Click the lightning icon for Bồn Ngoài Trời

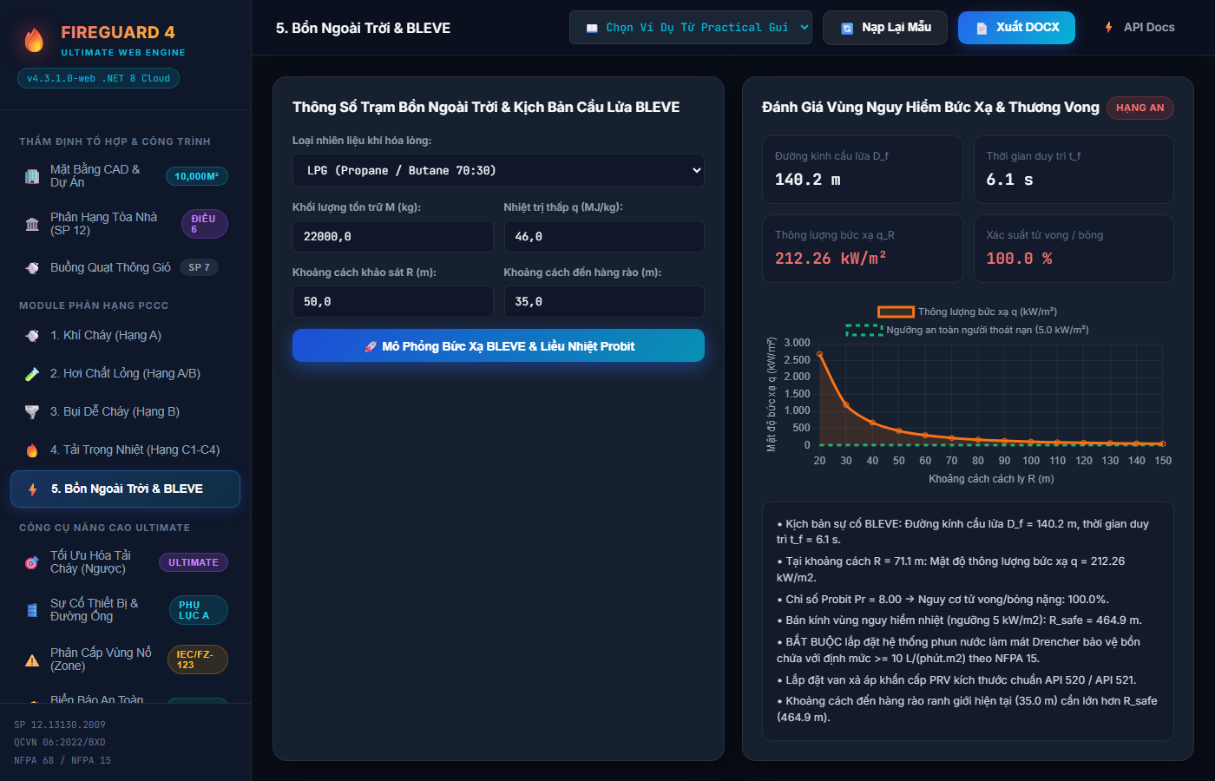[32, 489]
